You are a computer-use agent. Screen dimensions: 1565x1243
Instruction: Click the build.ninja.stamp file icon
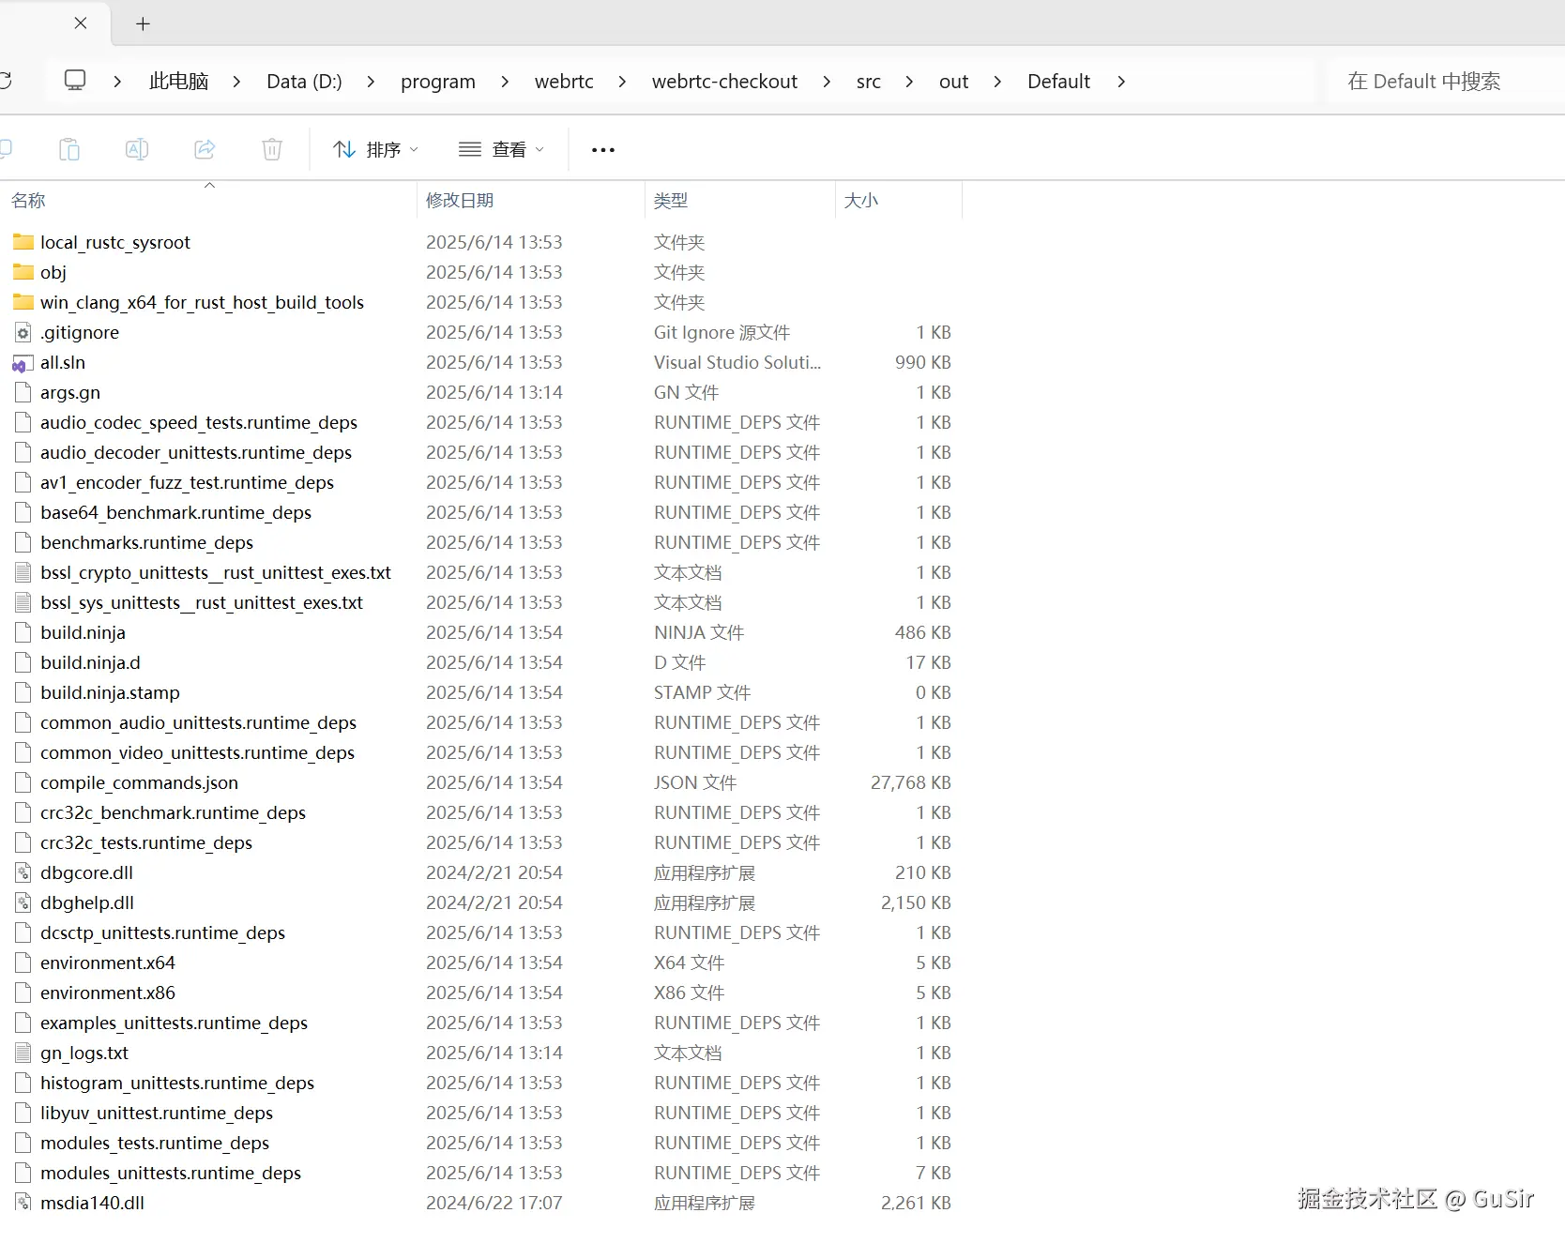click(x=23, y=692)
